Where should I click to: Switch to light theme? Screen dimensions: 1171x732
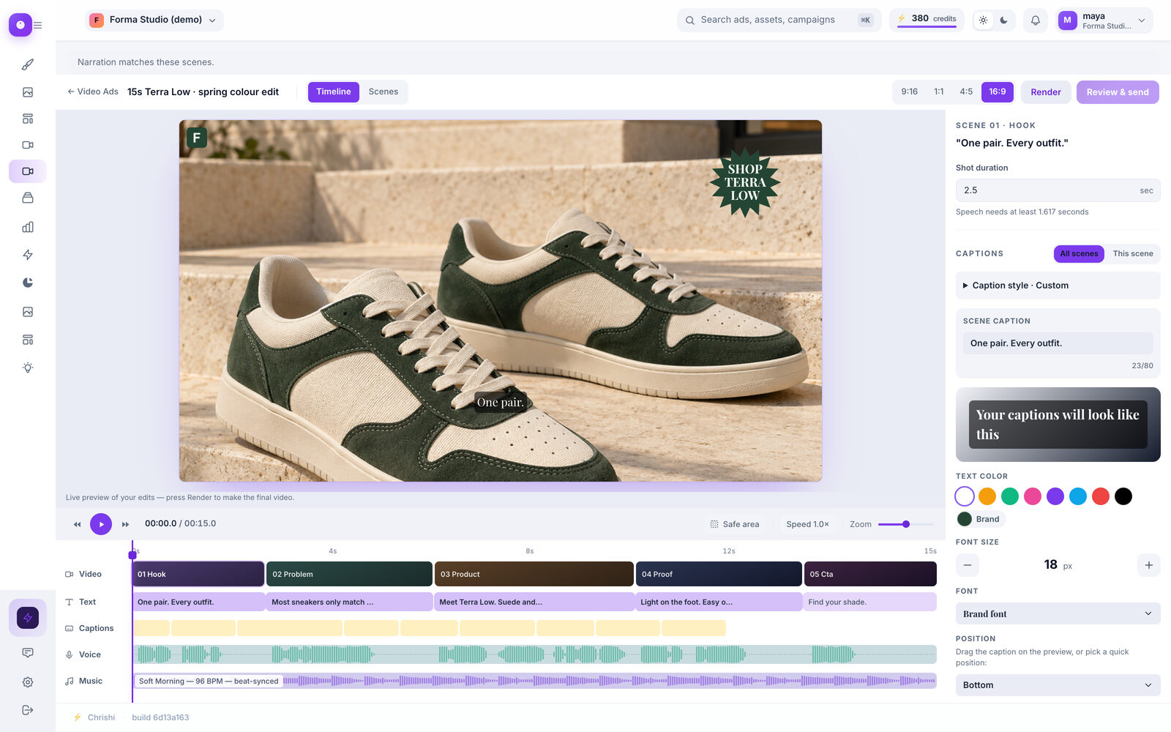[984, 20]
